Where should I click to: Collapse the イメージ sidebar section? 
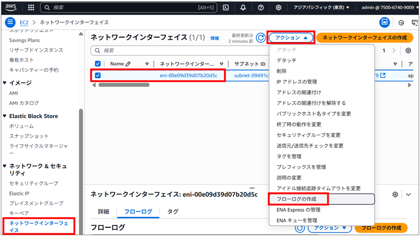pyautogui.click(x=5, y=83)
